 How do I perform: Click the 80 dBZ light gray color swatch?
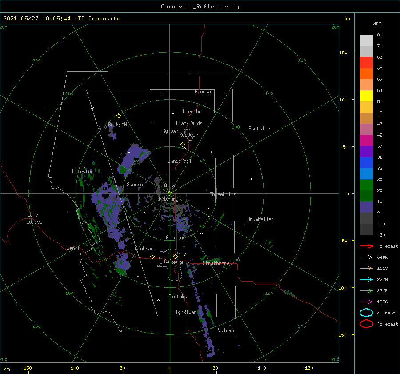coord(366,40)
